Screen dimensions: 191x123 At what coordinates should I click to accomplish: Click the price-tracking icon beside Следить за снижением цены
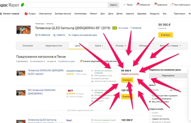point(70,35)
